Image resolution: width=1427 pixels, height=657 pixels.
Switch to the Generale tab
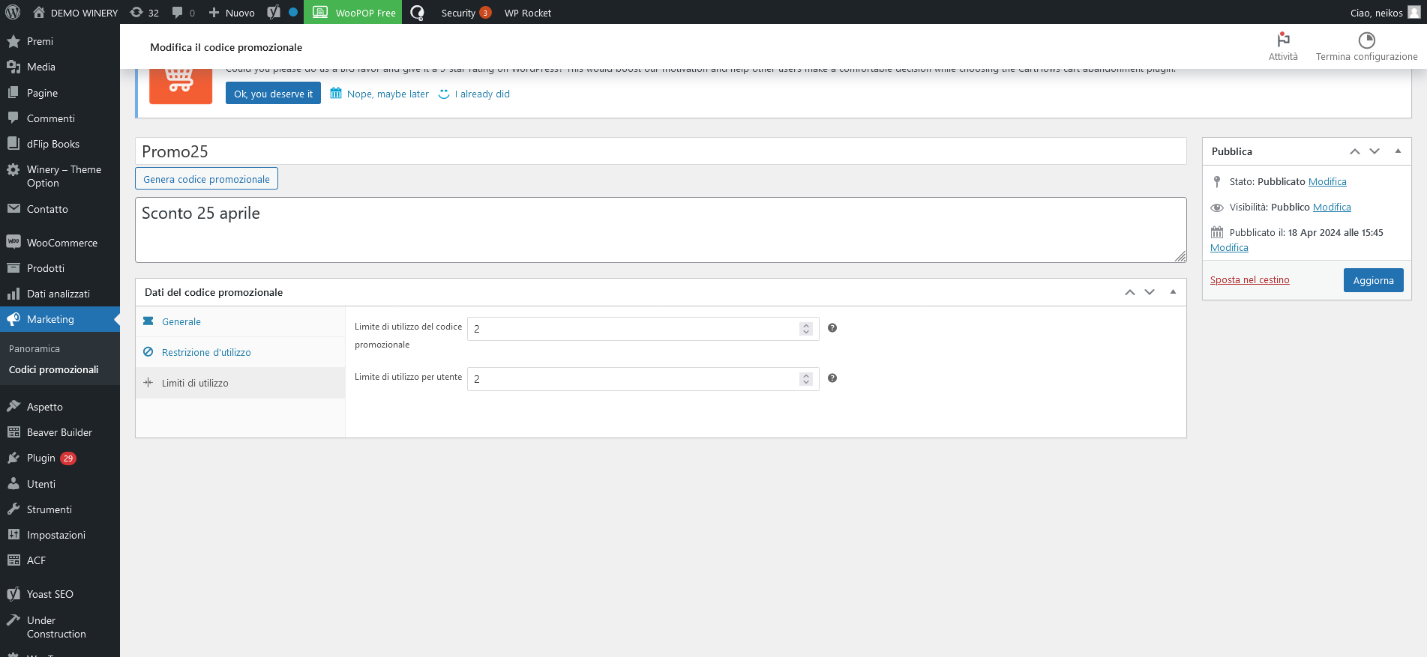point(181,321)
